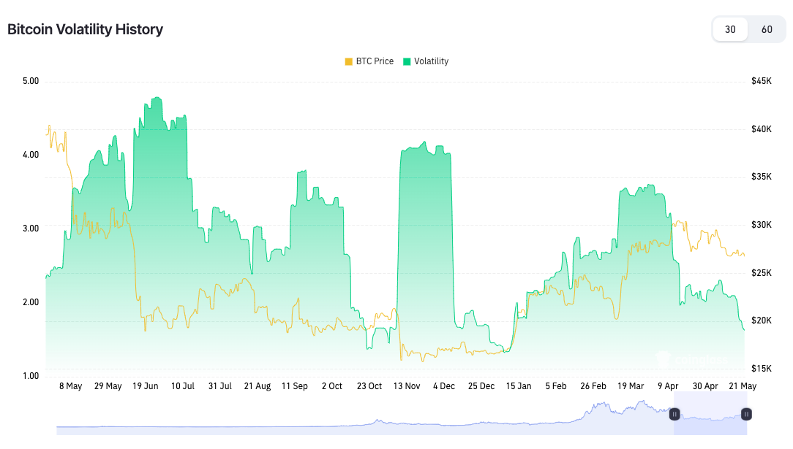
Task: Click the 23 Oct x-axis label
Action: 369,386
